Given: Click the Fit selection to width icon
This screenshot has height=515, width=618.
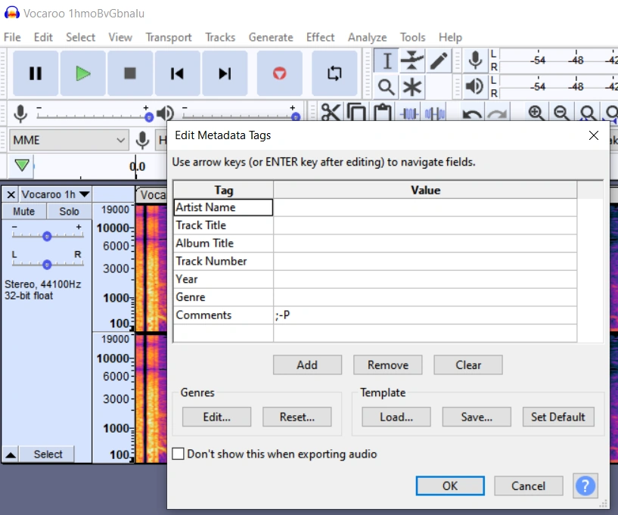Looking at the screenshot, I should tap(588, 113).
